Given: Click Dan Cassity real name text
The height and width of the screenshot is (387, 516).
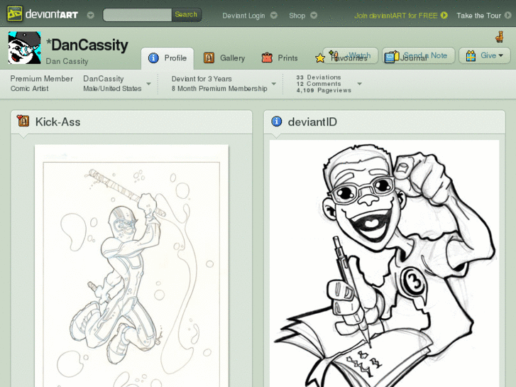Looking at the screenshot, I should (x=67, y=61).
